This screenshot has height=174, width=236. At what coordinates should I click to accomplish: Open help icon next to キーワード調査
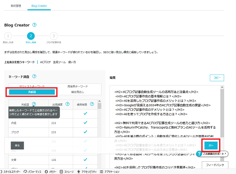tap(34, 76)
